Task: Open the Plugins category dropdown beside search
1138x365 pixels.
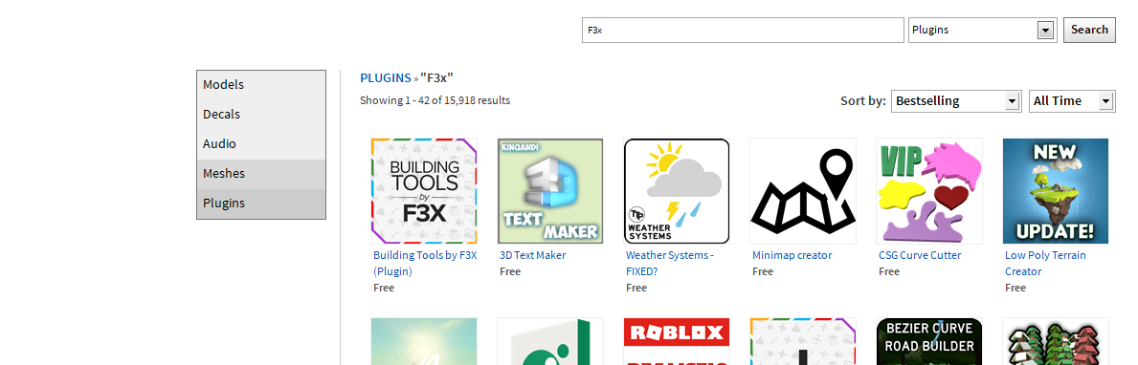Action: [x=982, y=31]
